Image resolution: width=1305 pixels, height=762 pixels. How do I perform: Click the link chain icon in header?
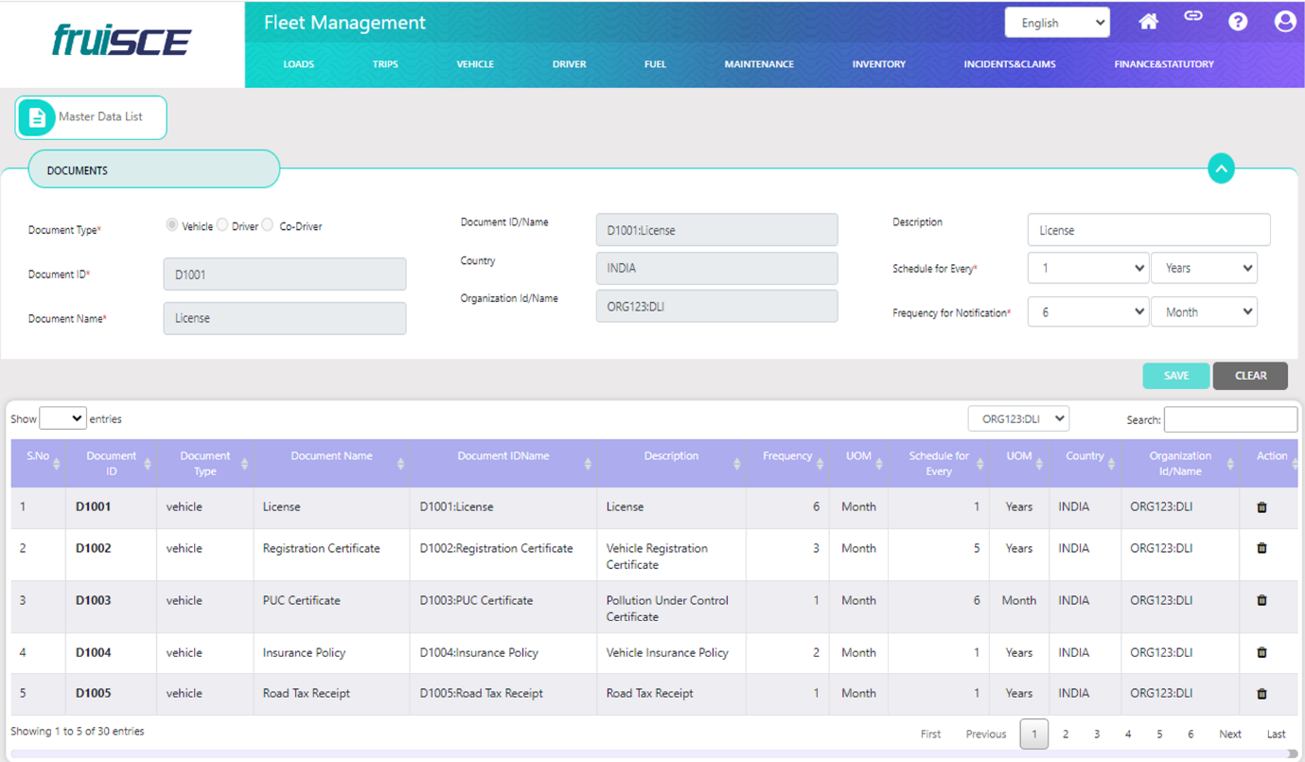[1193, 16]
